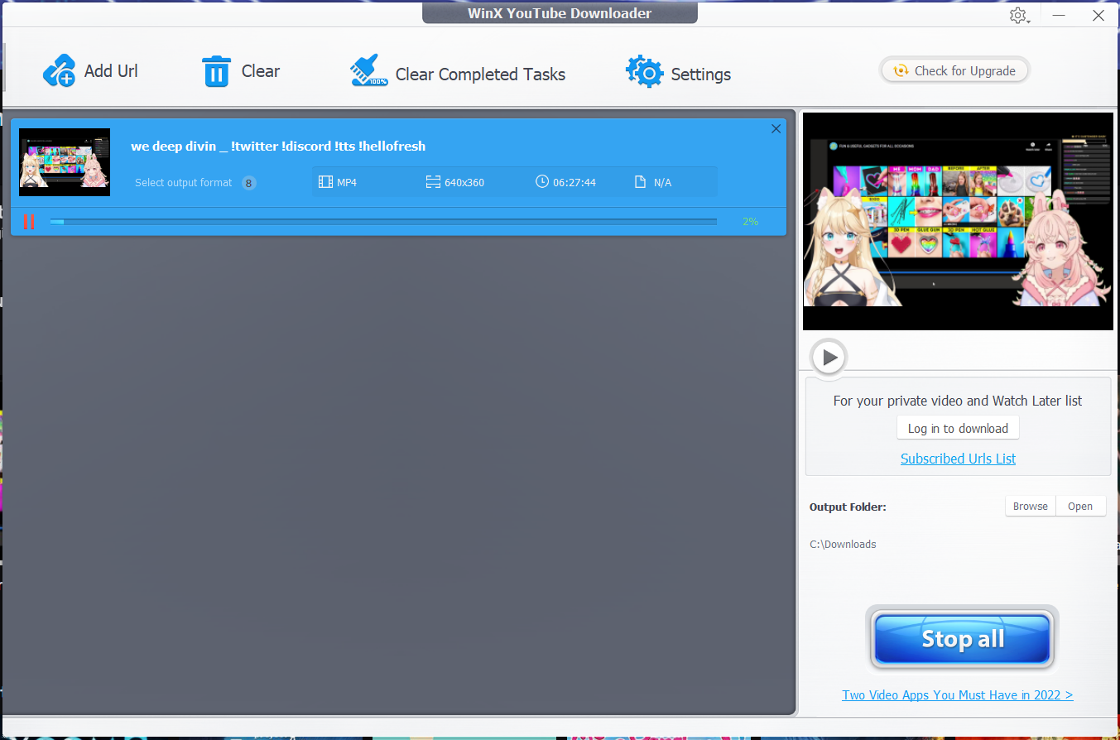1120x740 pixels.
Task: Open 'Two Video Apps You Must Have' link
Action: (958, 695)
